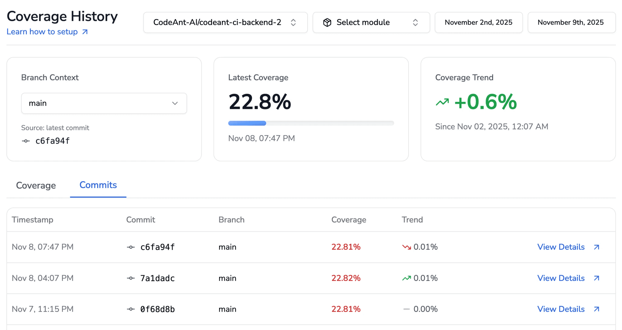Viewport: 622px width, 330px height.
Task: Click the arrow icon beside the top View Details link
Action: point(596,247)
